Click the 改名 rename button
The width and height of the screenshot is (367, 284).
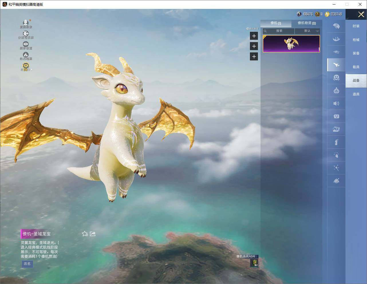[x=27, y=264]
